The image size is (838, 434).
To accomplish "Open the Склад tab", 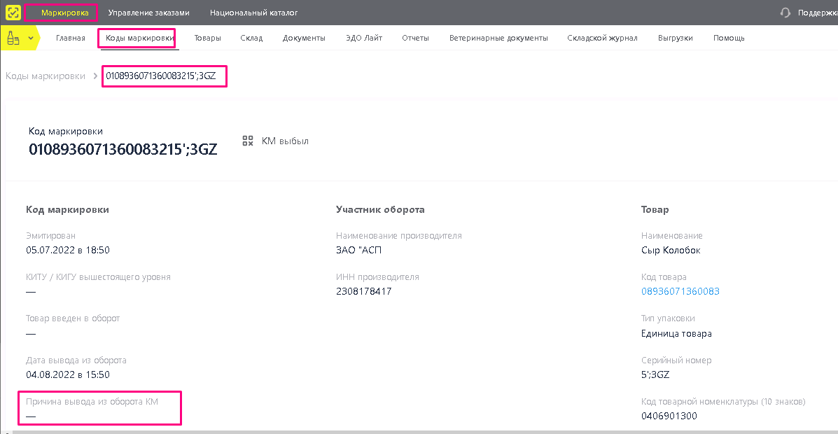I will (x=252, y=38).
